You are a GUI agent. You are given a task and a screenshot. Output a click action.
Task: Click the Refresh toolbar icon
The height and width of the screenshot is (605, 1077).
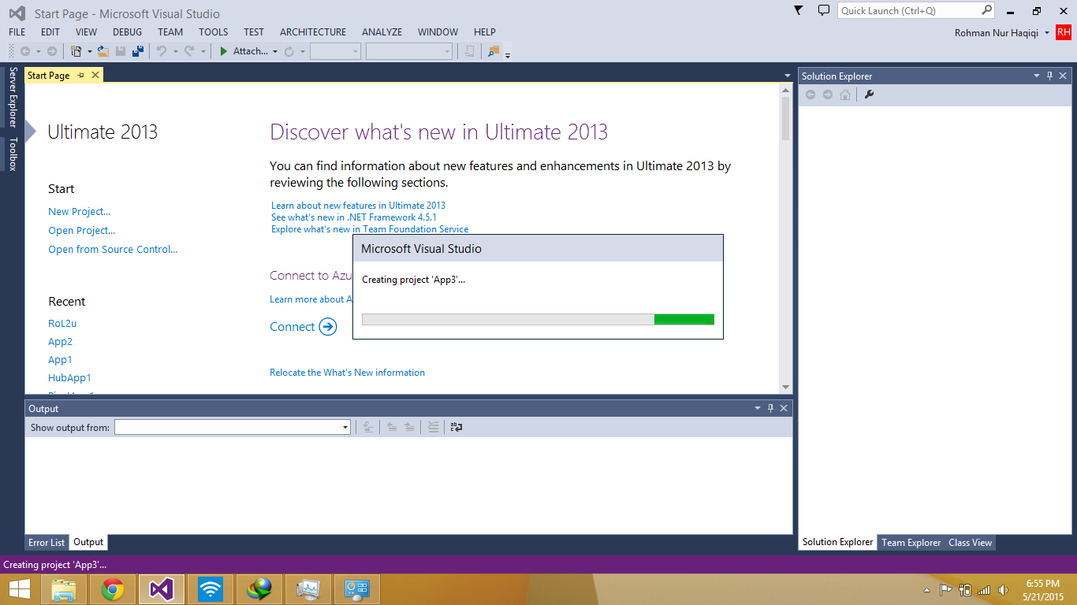[x=289, y=51]
